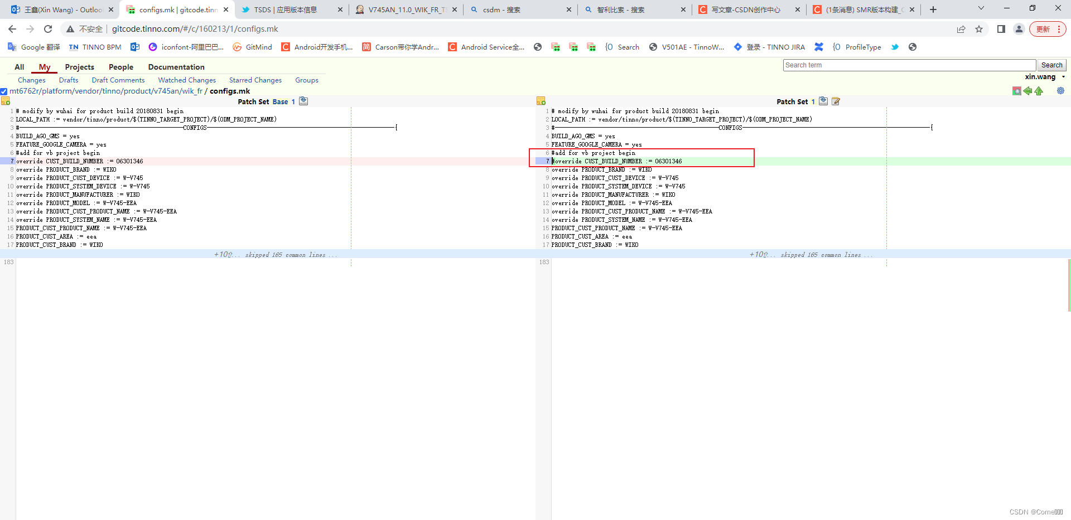Toggle the reviewed checkbox for configs.mk
Viewport: 1071px width, 520px height.
click(x=4, y=91)
